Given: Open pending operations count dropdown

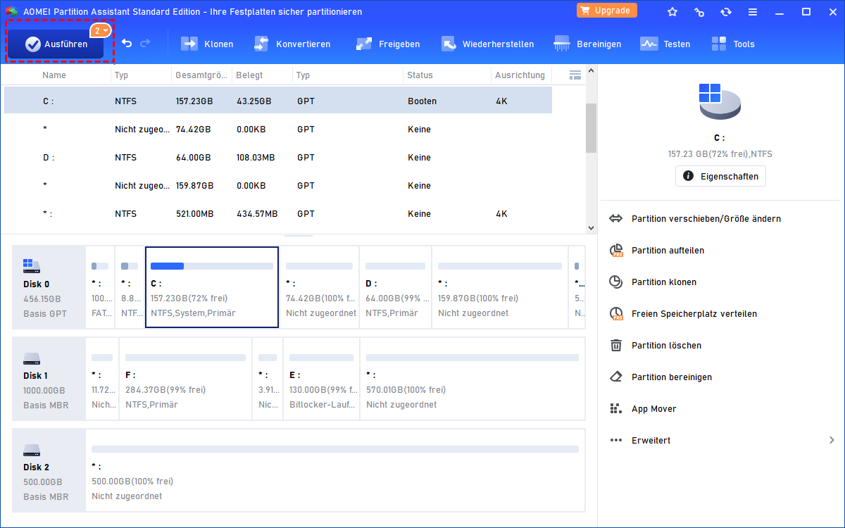Looking at the screenshot, I should 100,31.
